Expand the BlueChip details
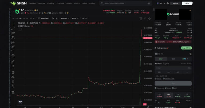 tap(129, 11)
